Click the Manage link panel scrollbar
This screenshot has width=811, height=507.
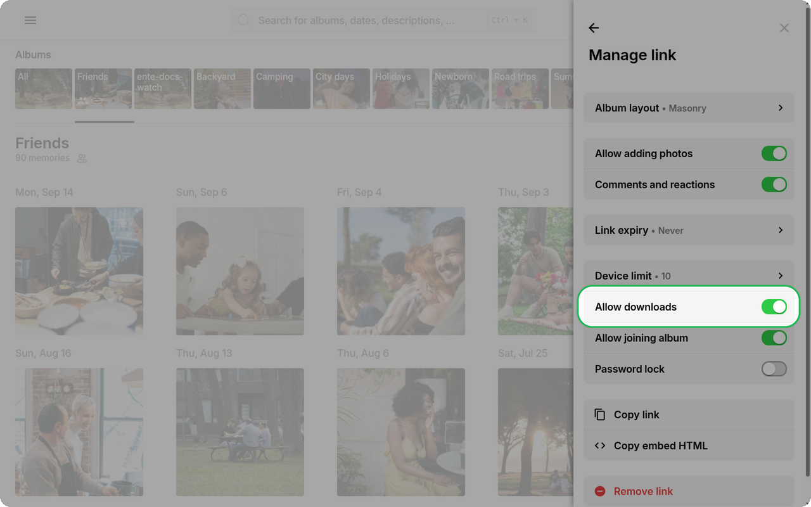807,241
